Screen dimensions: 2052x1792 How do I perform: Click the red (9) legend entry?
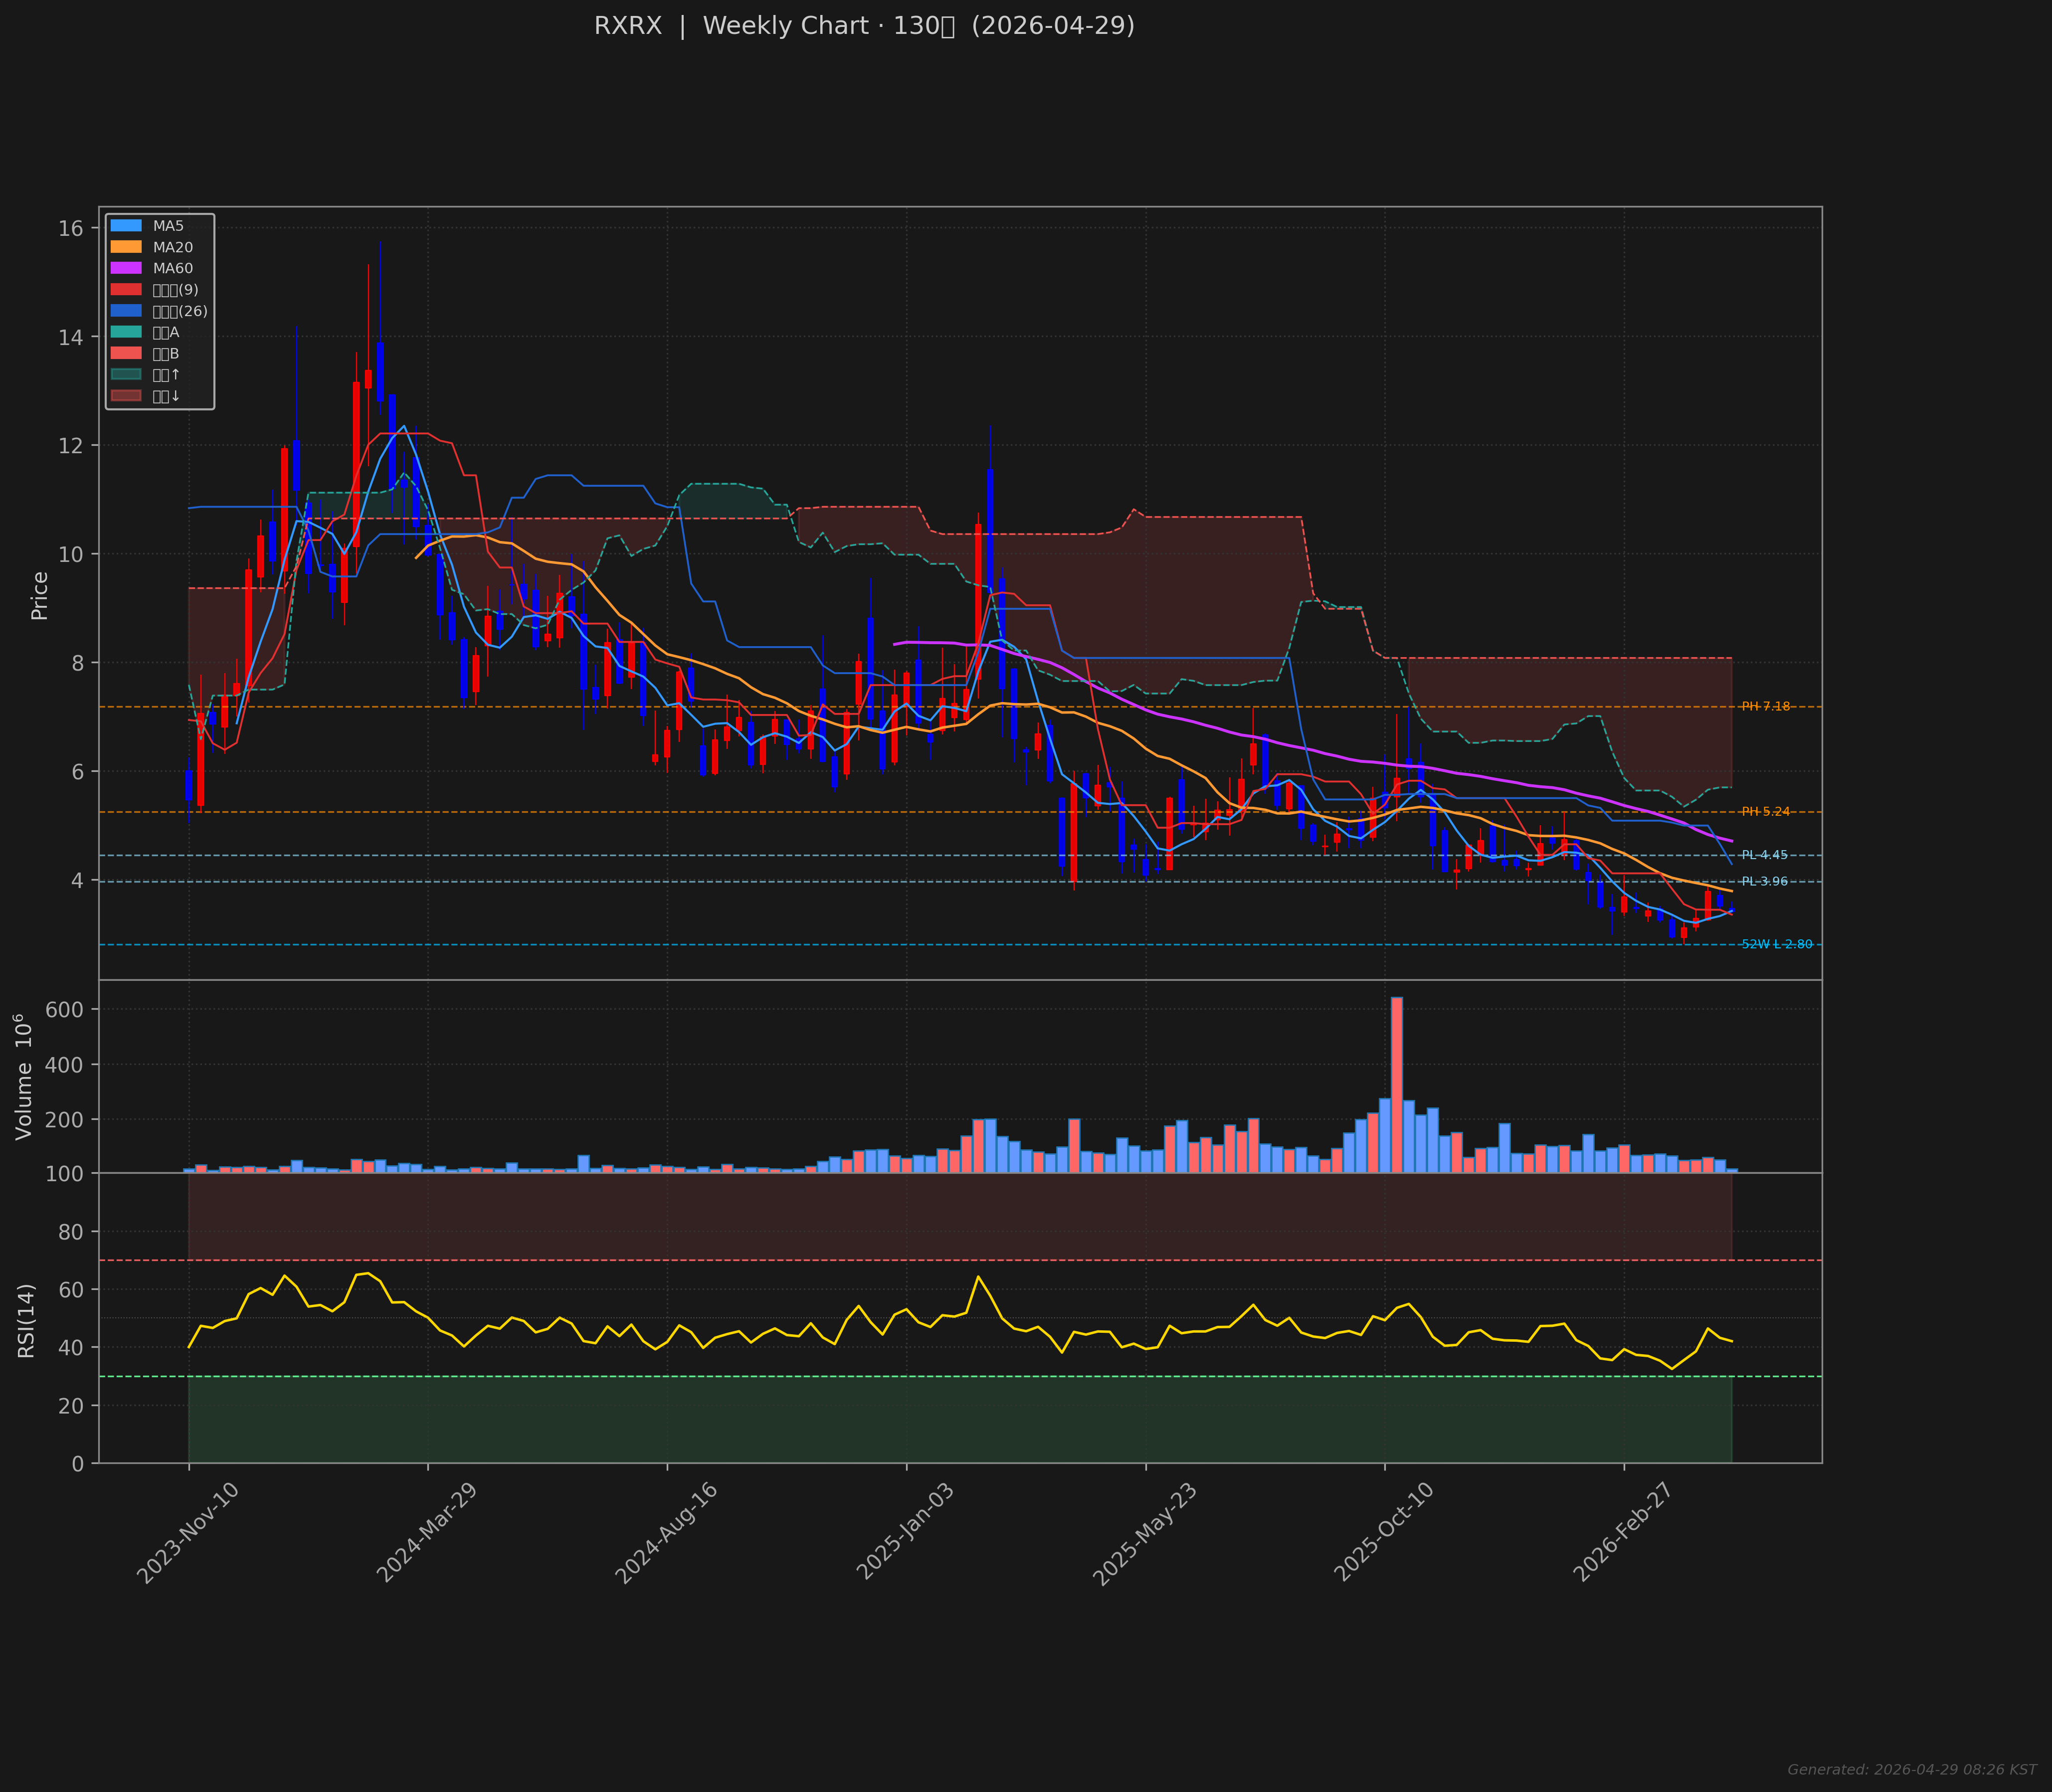175,290
